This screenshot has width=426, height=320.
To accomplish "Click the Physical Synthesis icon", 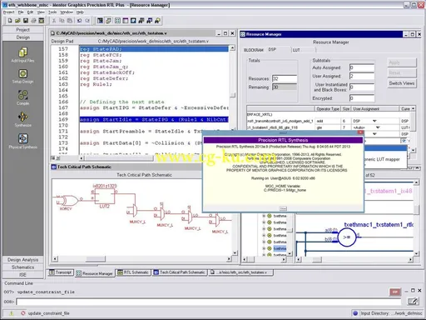I will pyautogui.click(x=22, y=138).
